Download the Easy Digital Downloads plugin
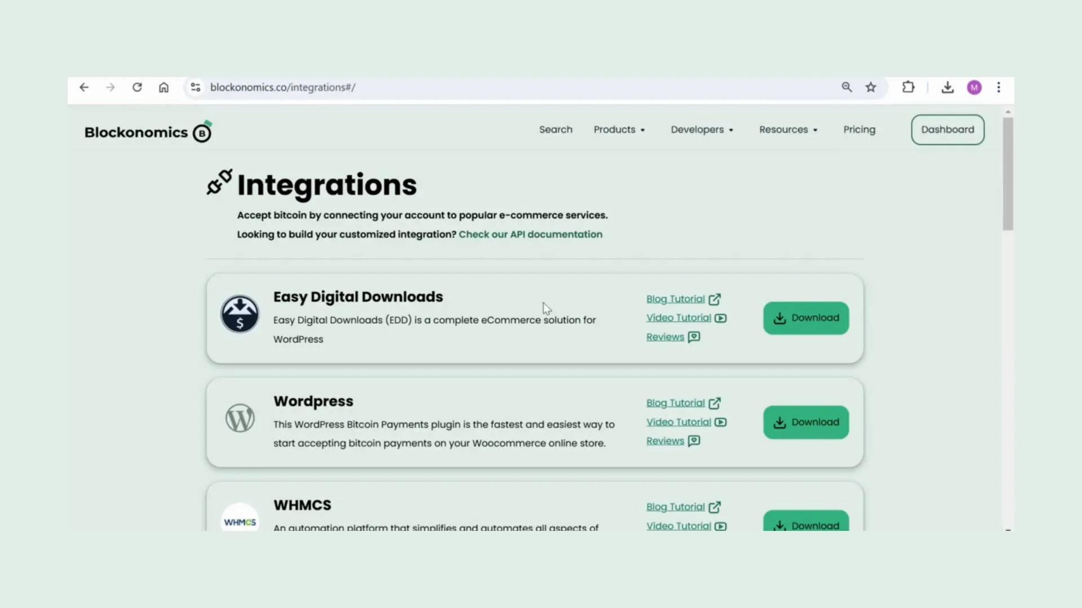This screenshot has height=608, width=1082. pyautogui.click(x=805, y=317)
